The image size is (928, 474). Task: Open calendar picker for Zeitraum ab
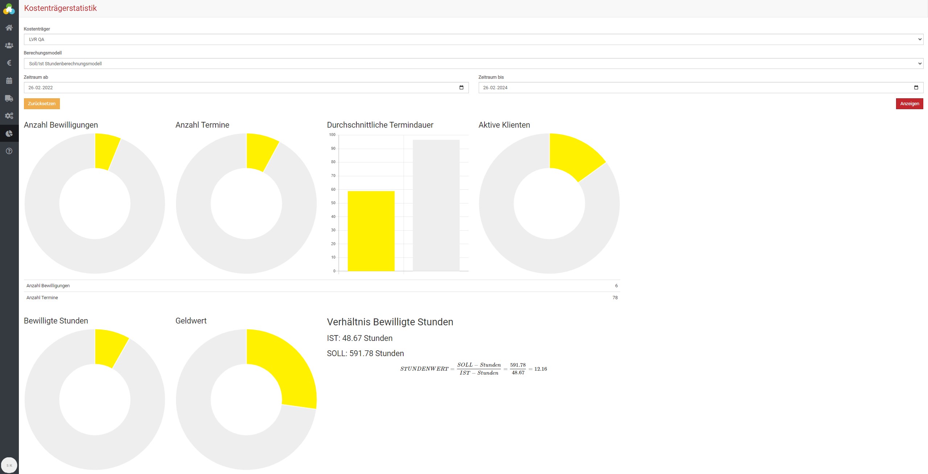click(461, 87)
